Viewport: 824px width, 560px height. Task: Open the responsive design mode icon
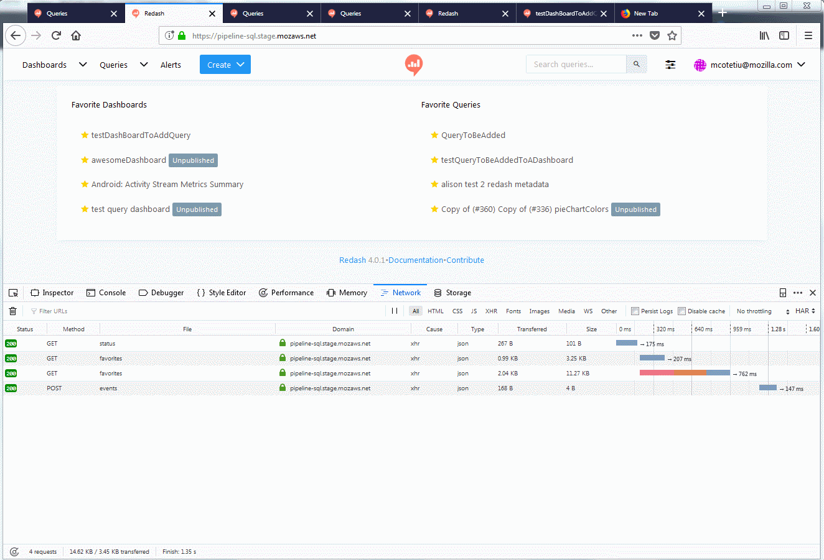pos(782,292)
